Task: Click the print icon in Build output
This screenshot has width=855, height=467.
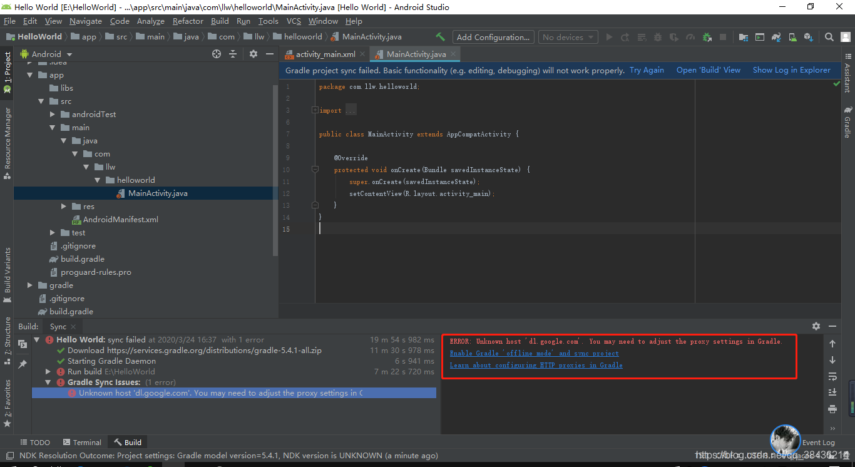Action: tap(832, 409)
